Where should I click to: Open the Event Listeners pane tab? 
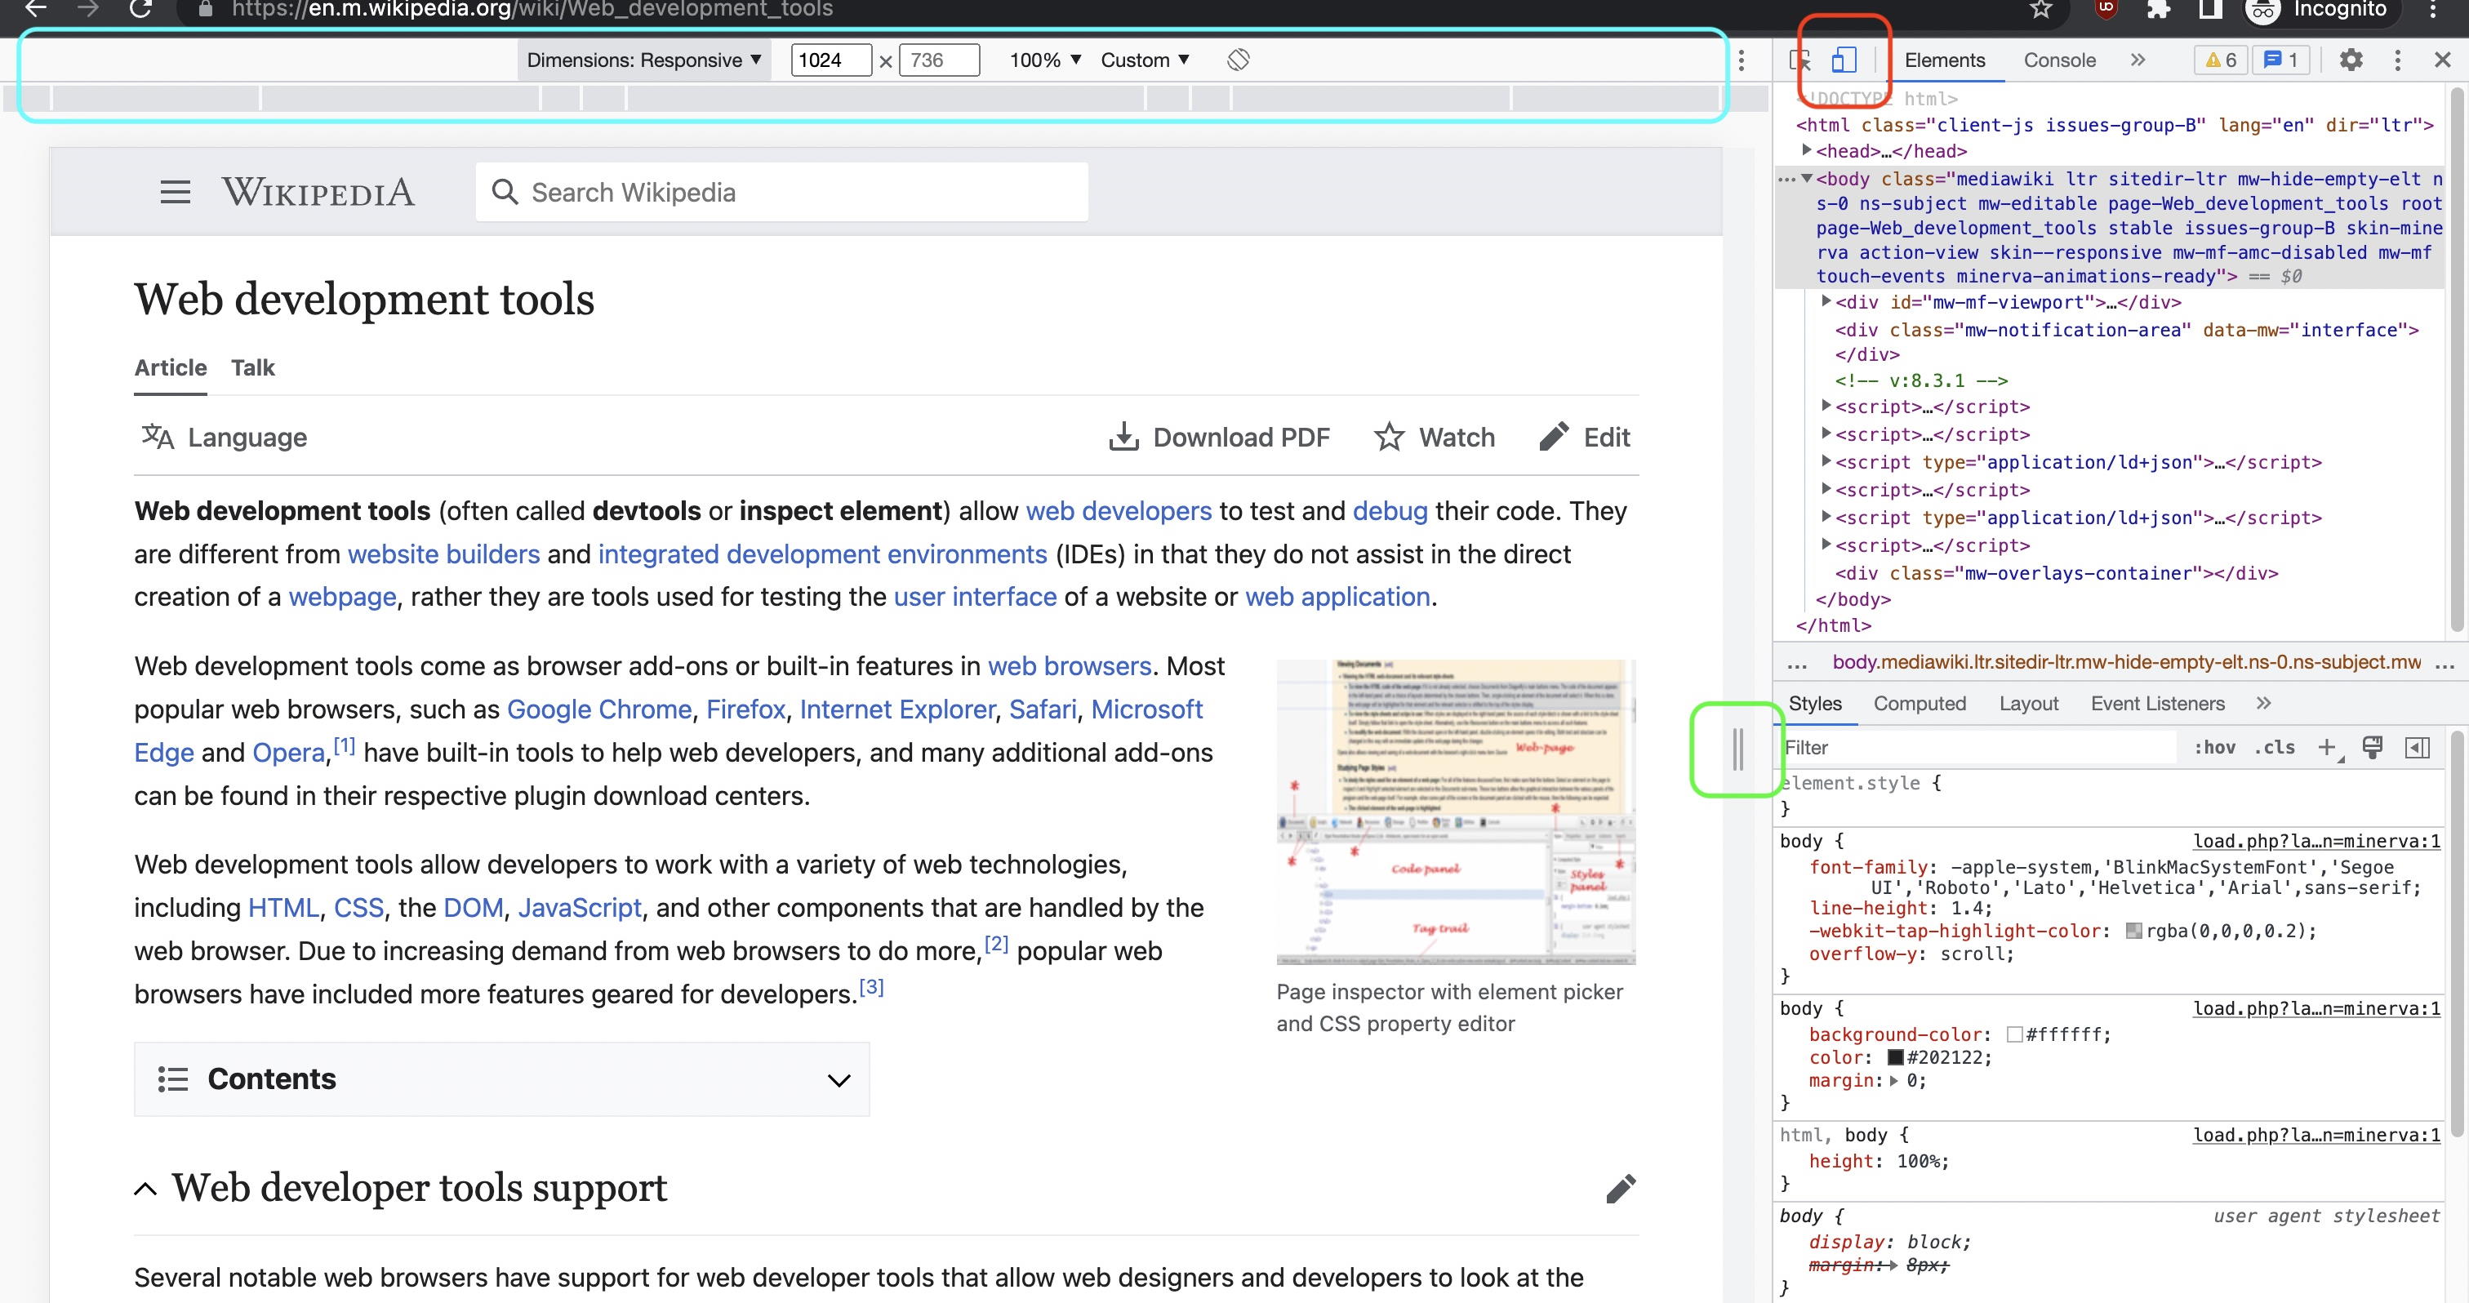point(2157,703)
